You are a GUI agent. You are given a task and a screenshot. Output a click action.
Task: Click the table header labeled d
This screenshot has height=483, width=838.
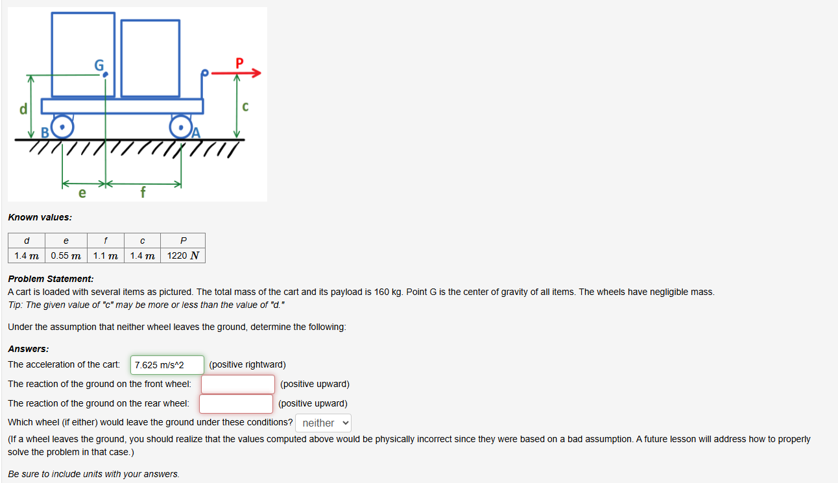coord(26,241)
